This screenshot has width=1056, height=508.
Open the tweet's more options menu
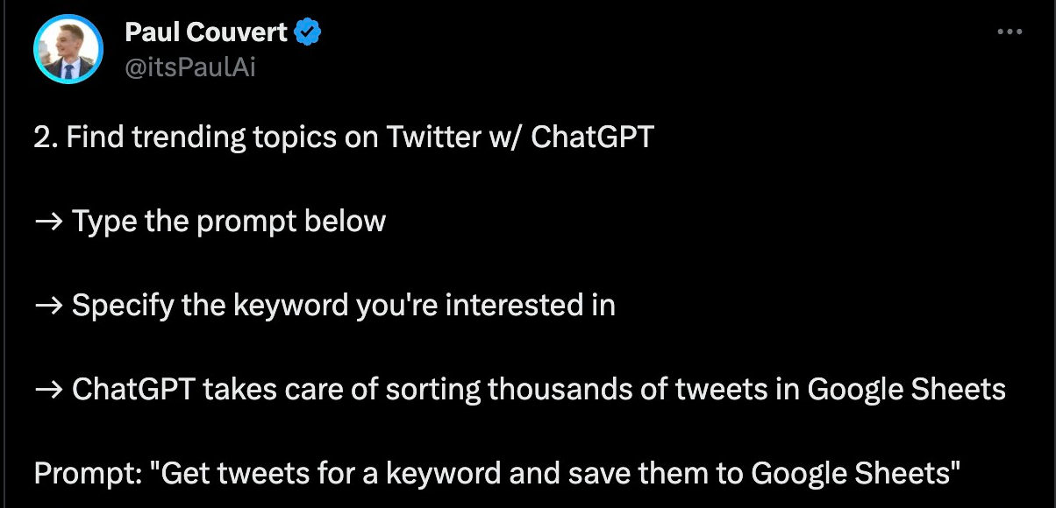click(1010, 32)
